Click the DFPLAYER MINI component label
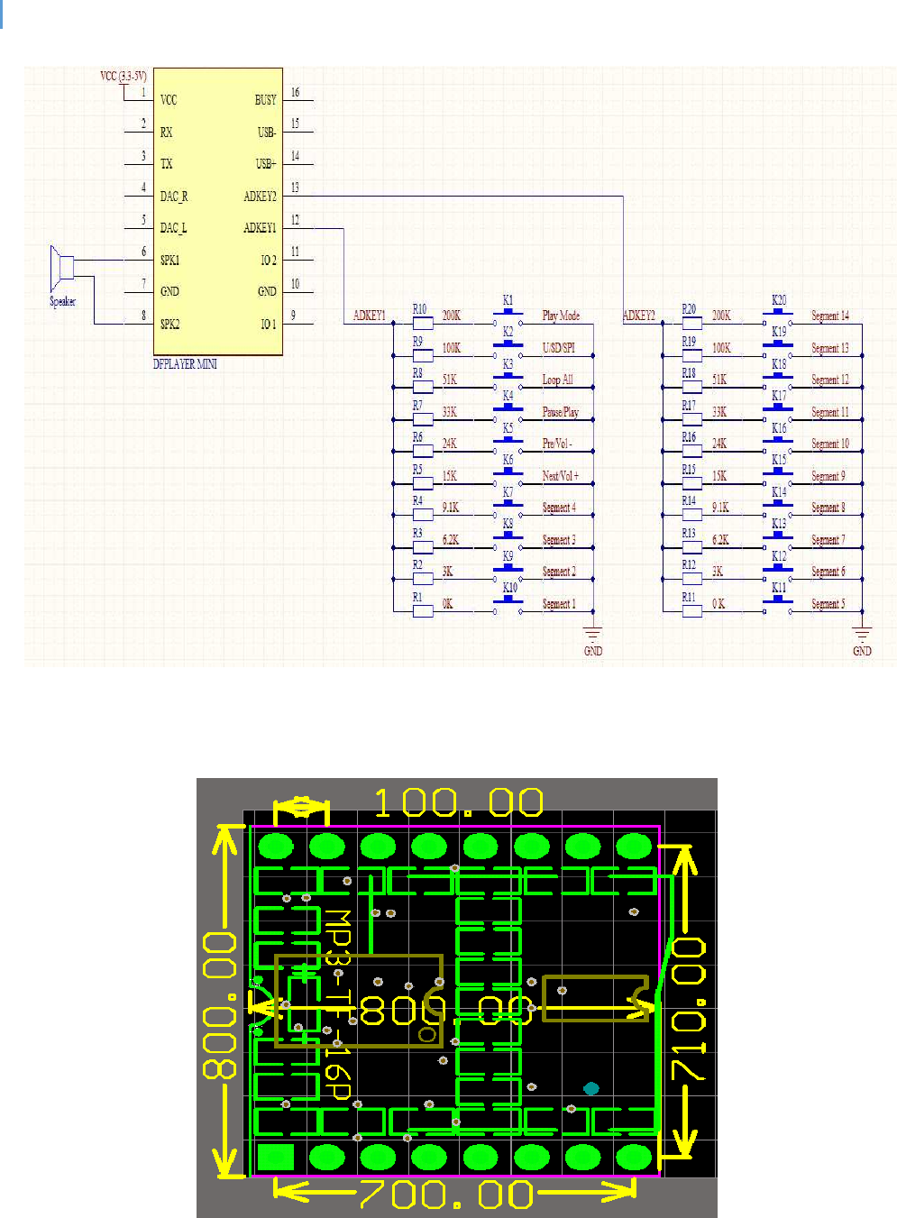The image size is (897, 1218). [185, 364]
